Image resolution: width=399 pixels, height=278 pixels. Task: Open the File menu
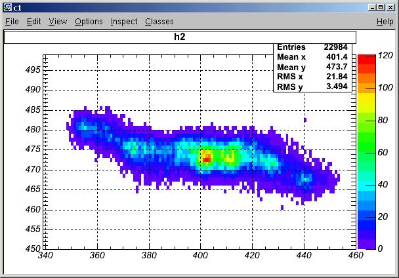(x=12, y=22)
